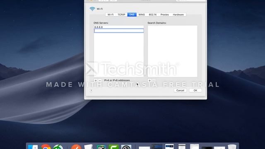Add a search domain with the plus button
This screenshot has height=149, width=265.
[x=149, y=81]
